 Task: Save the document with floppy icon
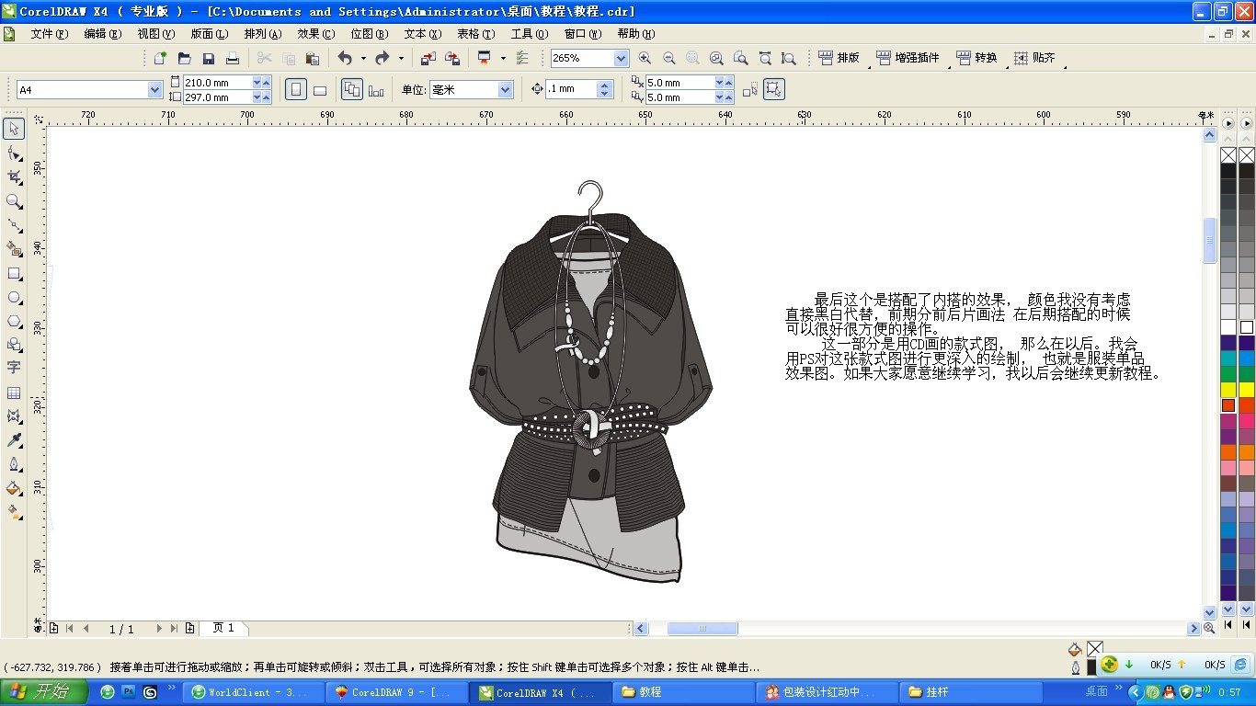pyautogui.click(x=209, y=58)
